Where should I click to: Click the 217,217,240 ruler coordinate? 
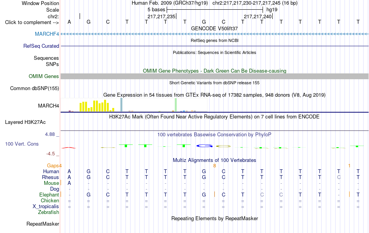pos(258,16)
